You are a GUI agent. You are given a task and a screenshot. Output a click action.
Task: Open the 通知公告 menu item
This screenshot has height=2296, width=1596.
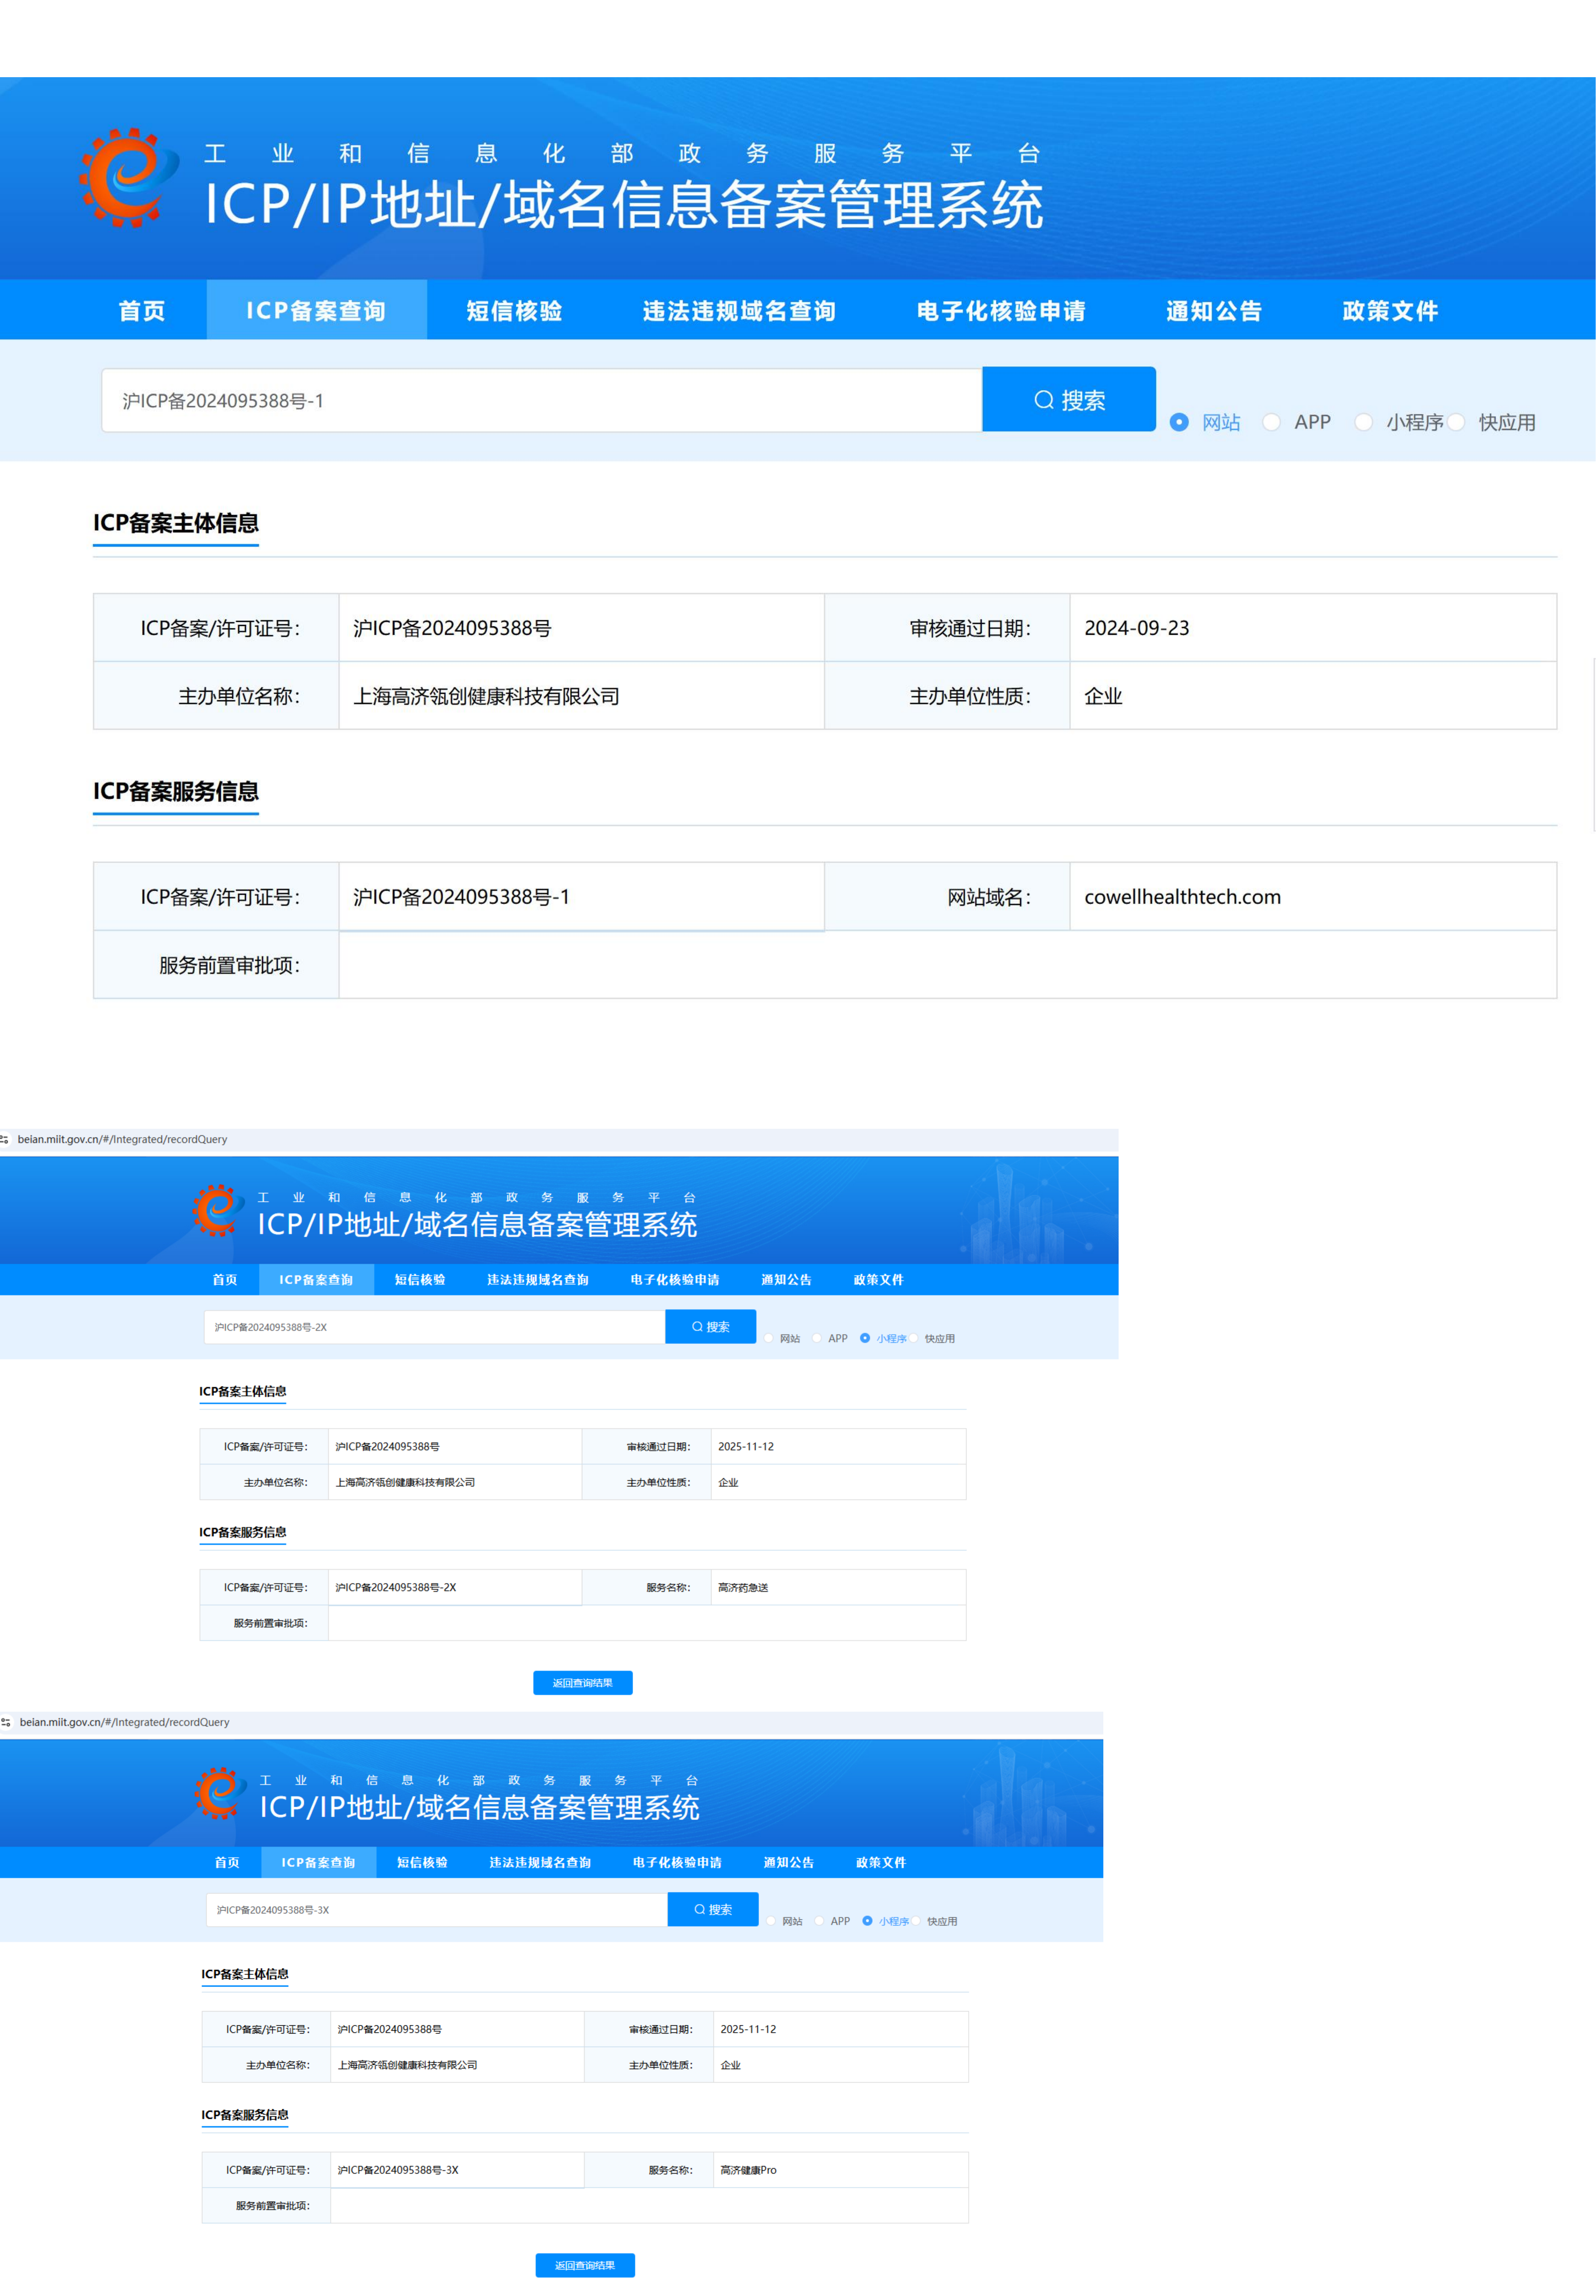1213,310
